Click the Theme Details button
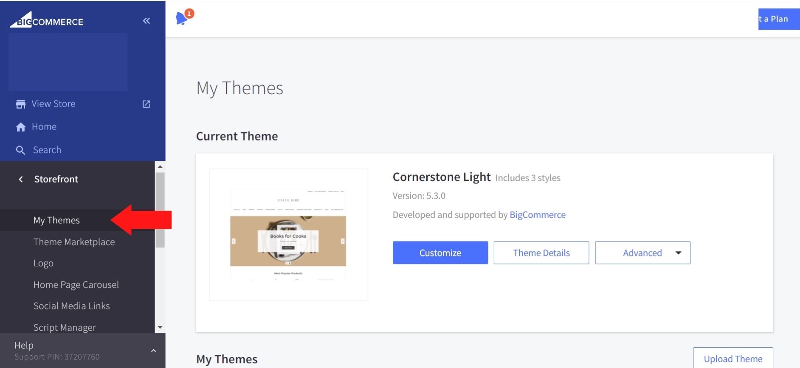 (541, 253)
